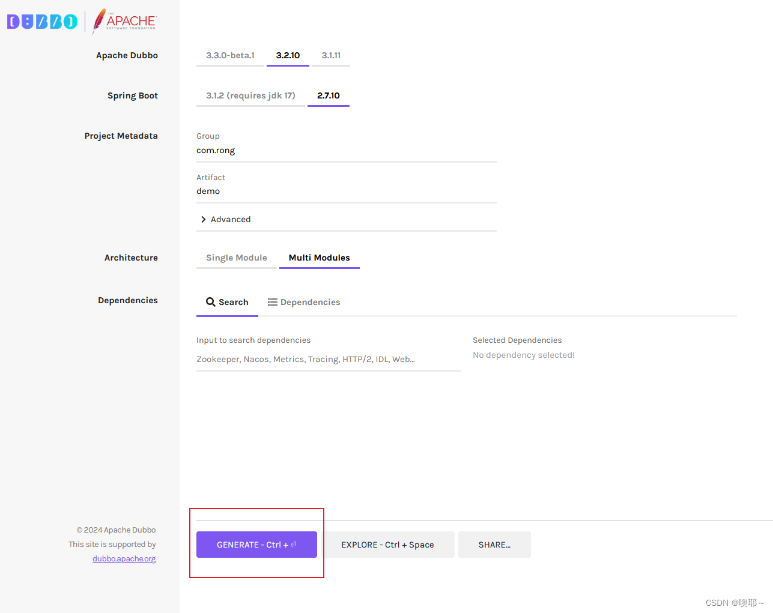Click the 'No dependency selected!' message
Image resolution: width=773 pixels, height=613 pixels.
click(524, 355)
